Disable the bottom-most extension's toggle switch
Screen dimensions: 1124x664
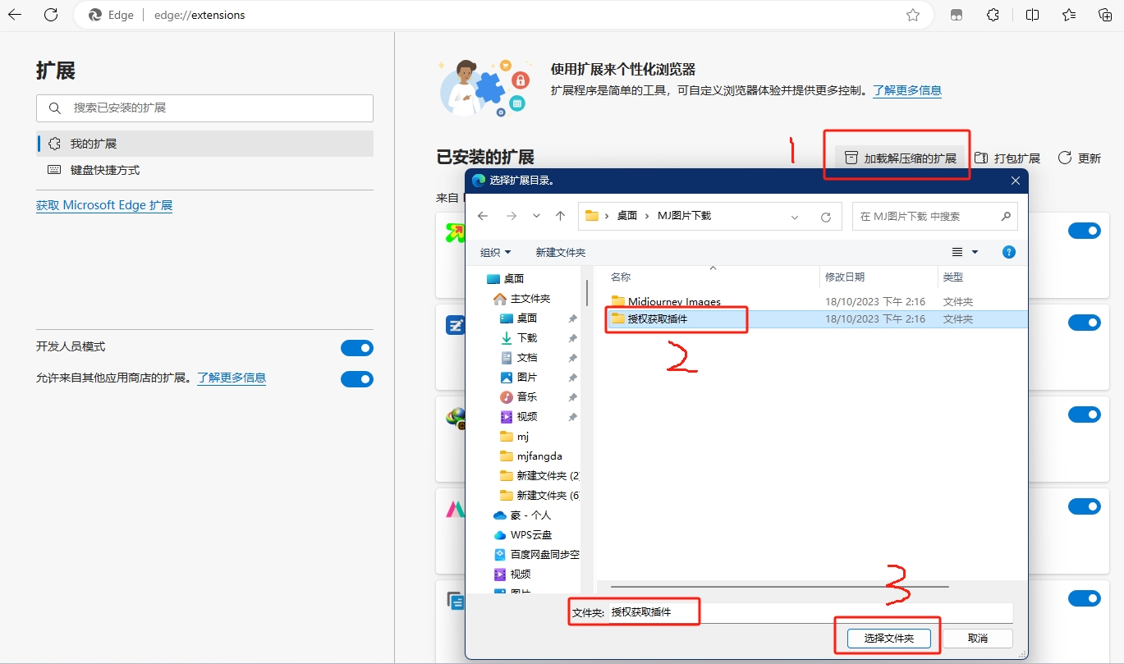tap(1084, 598)
